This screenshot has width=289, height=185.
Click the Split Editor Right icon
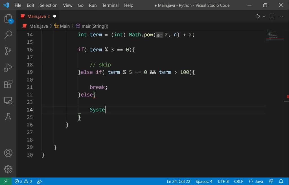(272, 16)
